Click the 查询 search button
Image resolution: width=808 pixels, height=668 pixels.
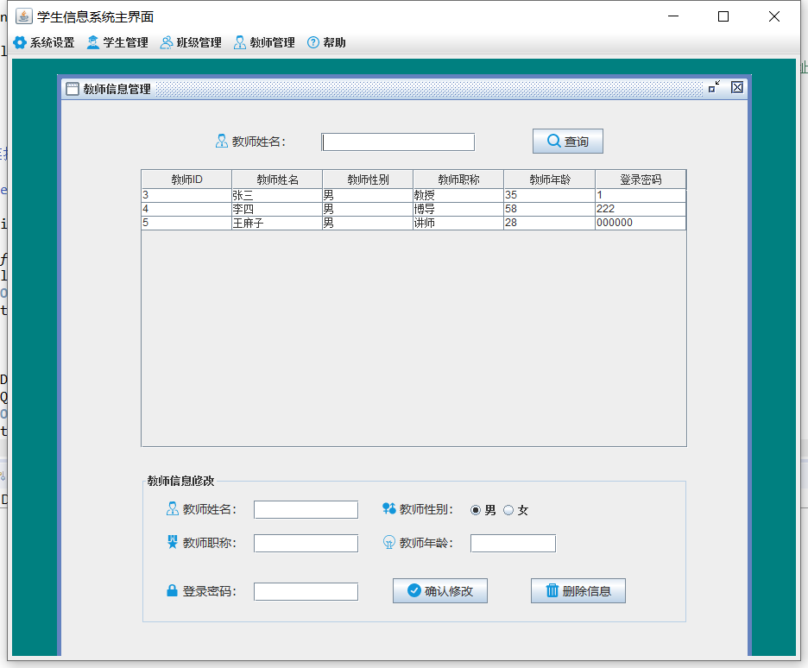point(568,142)
